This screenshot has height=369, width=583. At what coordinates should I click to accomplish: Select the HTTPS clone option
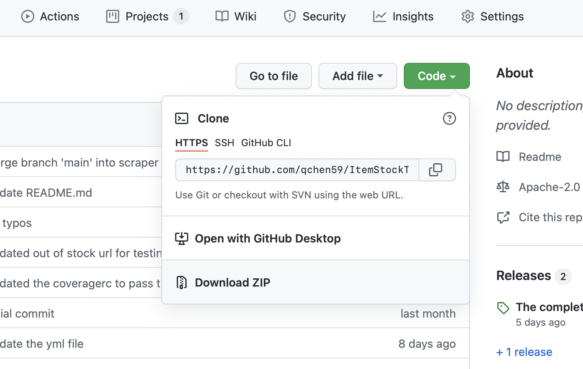tap(191, 143)
